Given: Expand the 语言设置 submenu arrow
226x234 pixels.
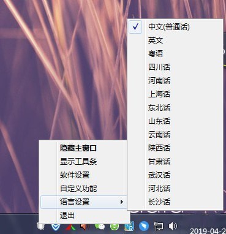Looking at the screenshot, I should (122, 202).
